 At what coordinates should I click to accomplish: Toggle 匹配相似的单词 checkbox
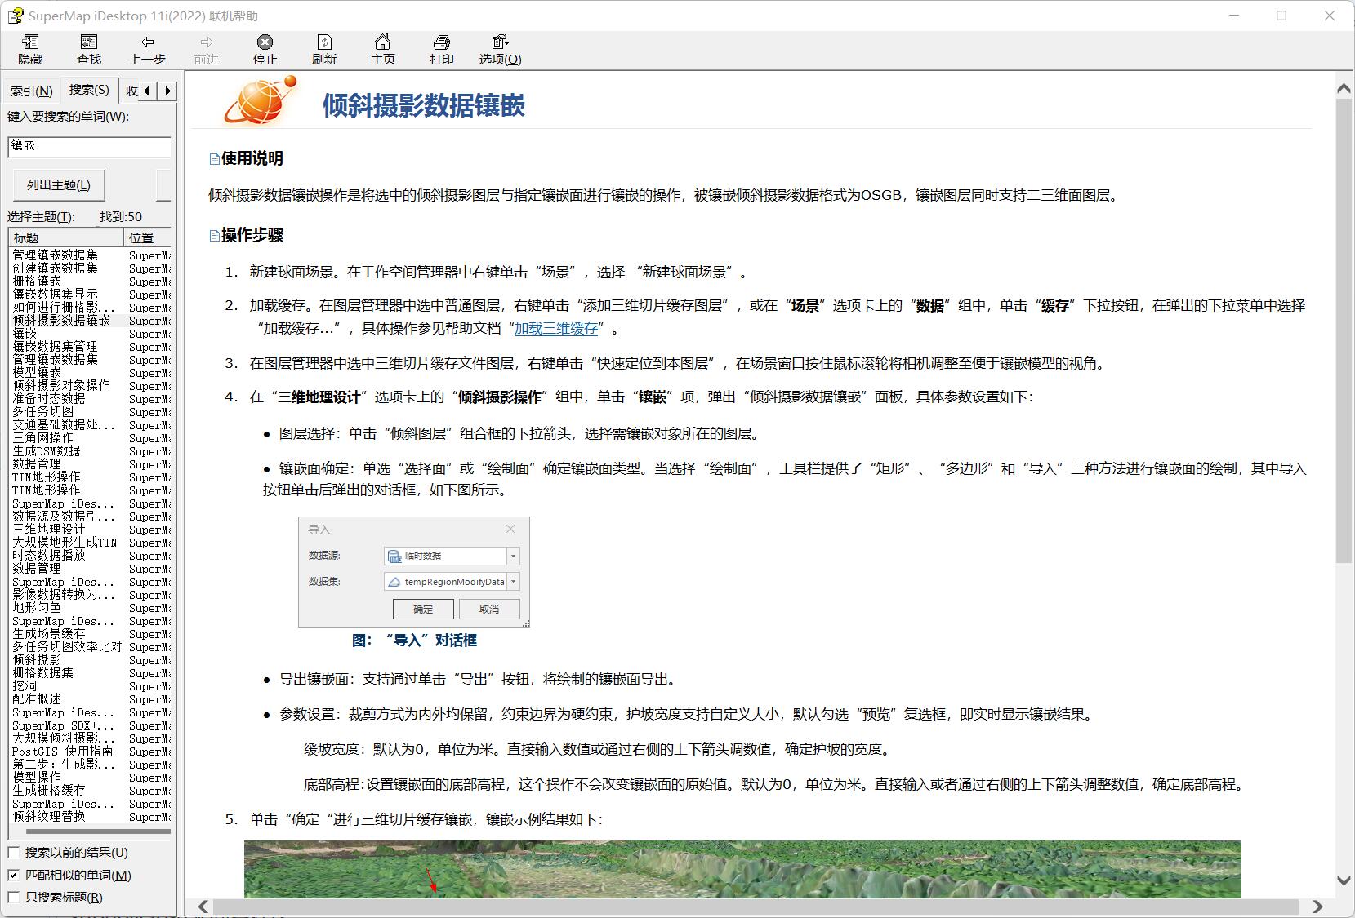13,875
